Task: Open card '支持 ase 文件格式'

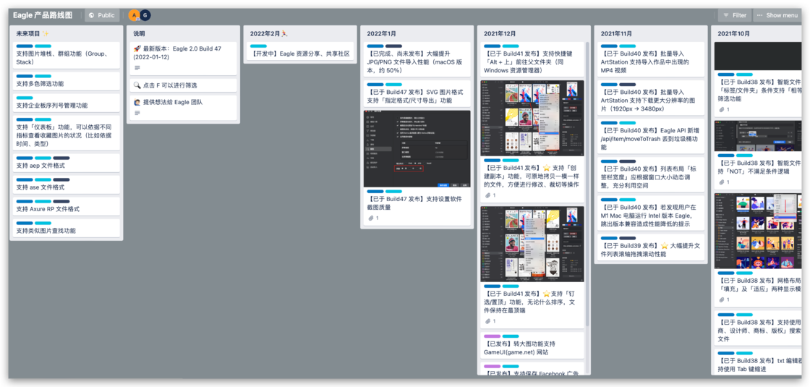Action: click(66, 184)
